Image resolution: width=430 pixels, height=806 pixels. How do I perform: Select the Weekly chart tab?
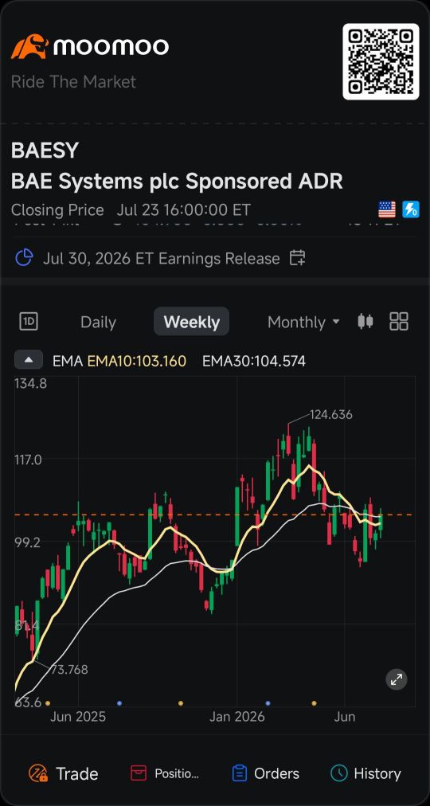(x=192, y=322)
